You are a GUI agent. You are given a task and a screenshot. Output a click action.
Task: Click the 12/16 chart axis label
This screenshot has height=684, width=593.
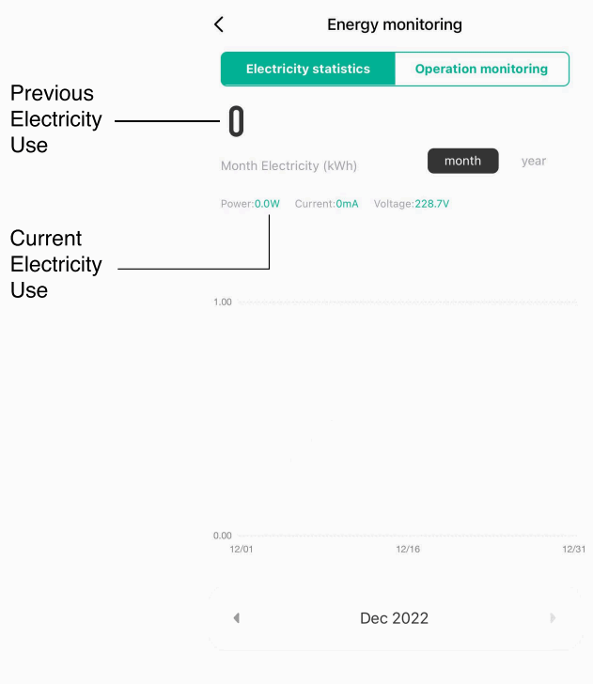408,549
